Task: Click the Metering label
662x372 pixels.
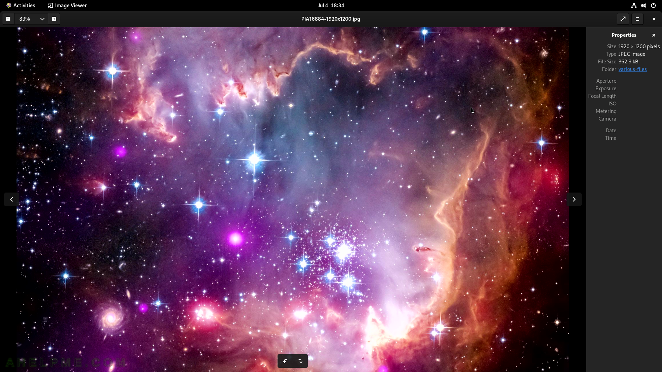Action: point(606,111)
